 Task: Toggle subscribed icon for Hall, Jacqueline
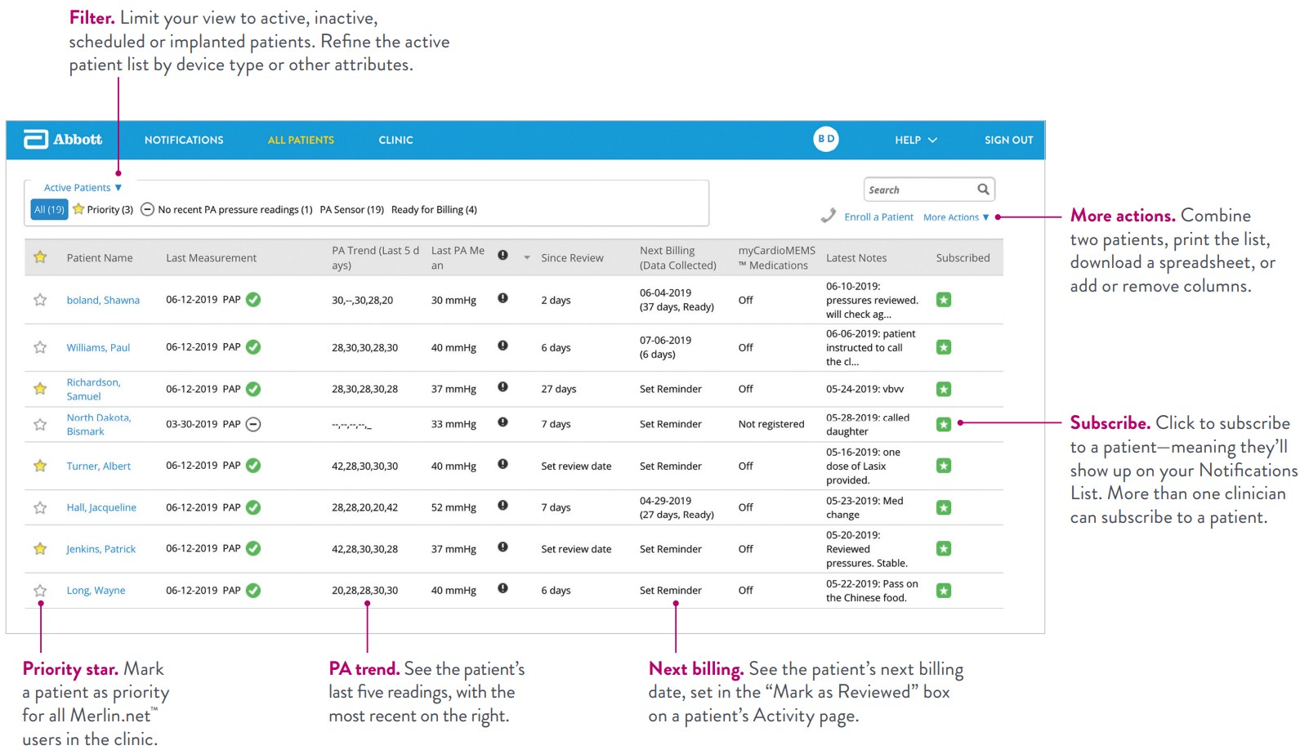[x=944, y=507]
